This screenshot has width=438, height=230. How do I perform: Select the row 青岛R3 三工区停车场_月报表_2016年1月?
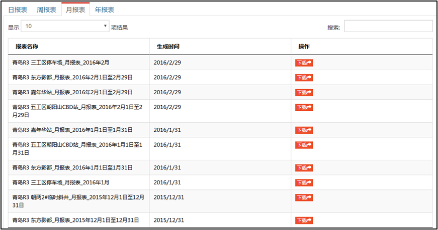tap(220, 182)
